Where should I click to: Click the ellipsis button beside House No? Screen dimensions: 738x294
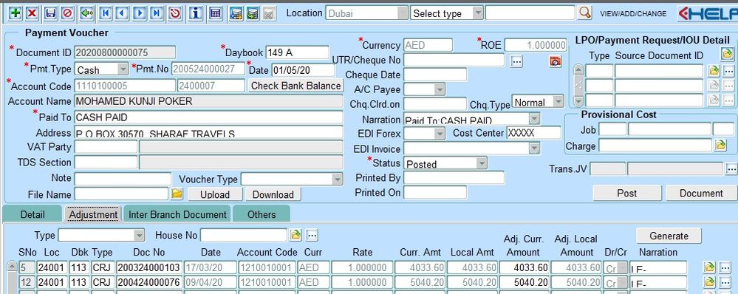tap(312, 235)
